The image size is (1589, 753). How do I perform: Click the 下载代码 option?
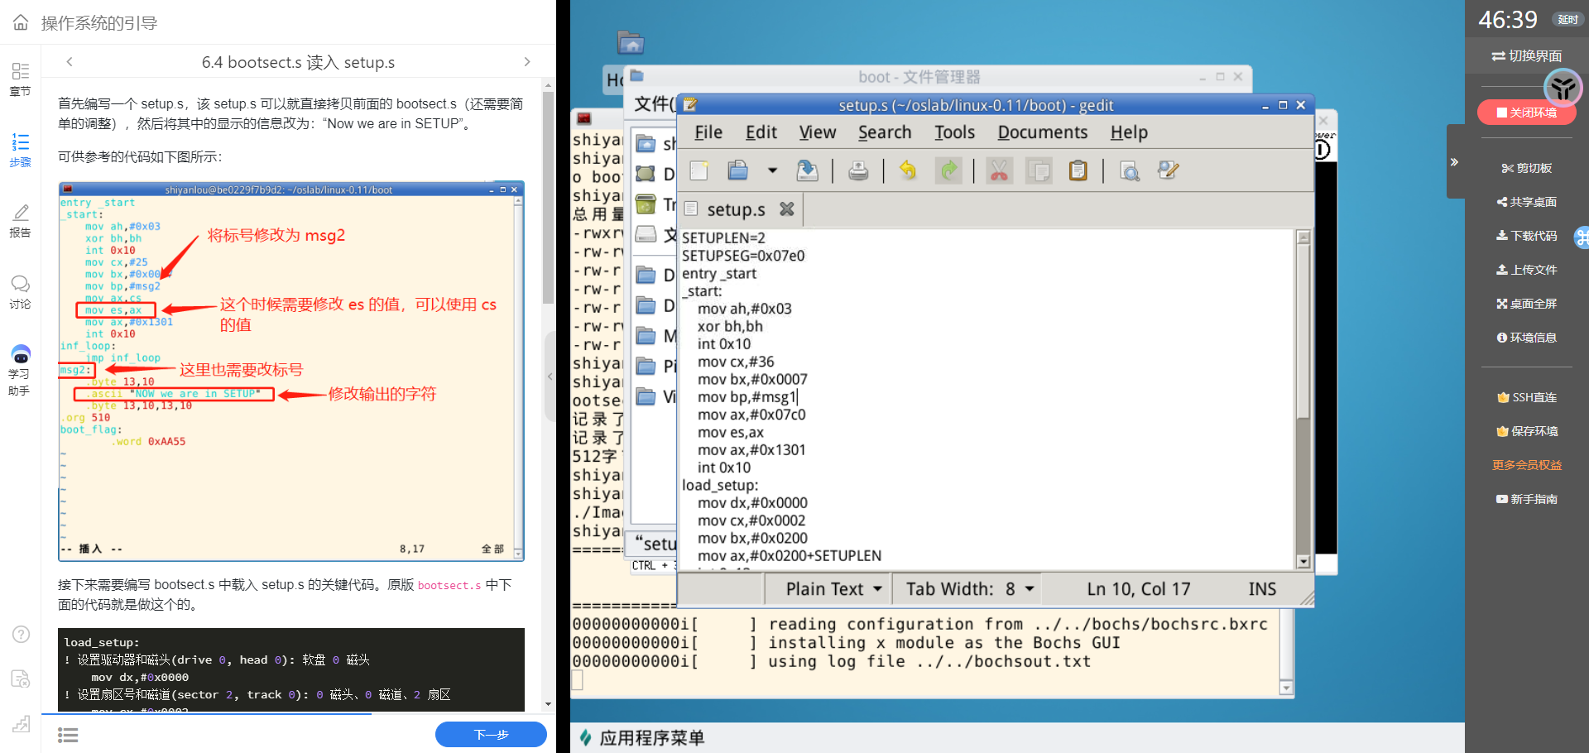click(x=1527, y=235)
